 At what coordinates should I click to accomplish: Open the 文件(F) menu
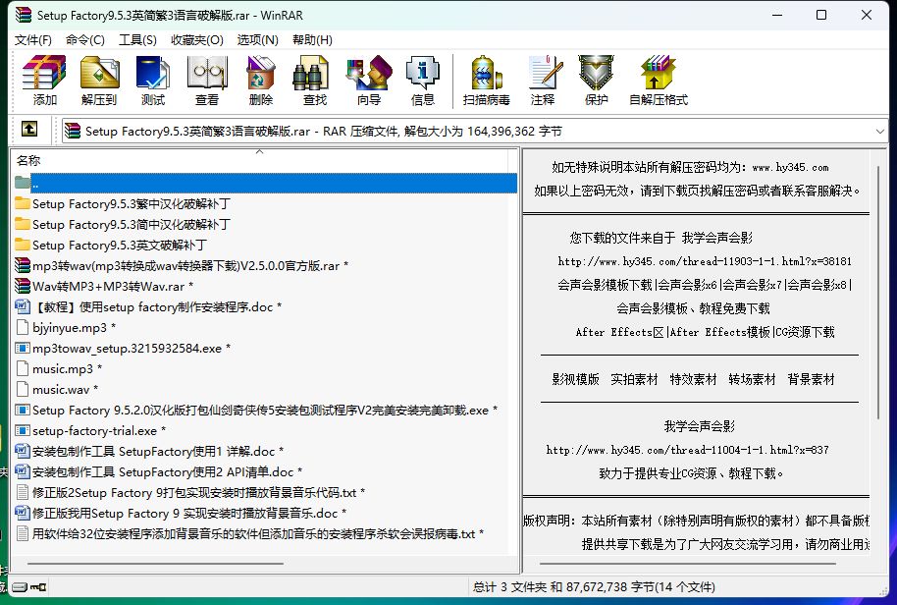coord(33,39)
